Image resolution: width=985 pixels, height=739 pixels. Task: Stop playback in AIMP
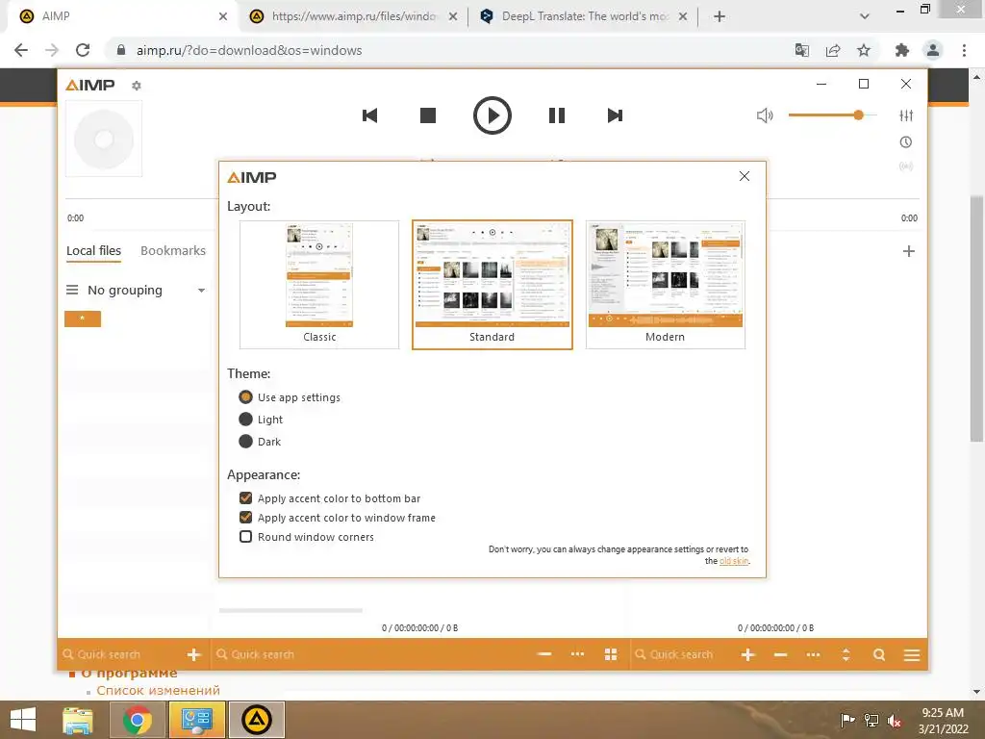(x=428, y=115)
